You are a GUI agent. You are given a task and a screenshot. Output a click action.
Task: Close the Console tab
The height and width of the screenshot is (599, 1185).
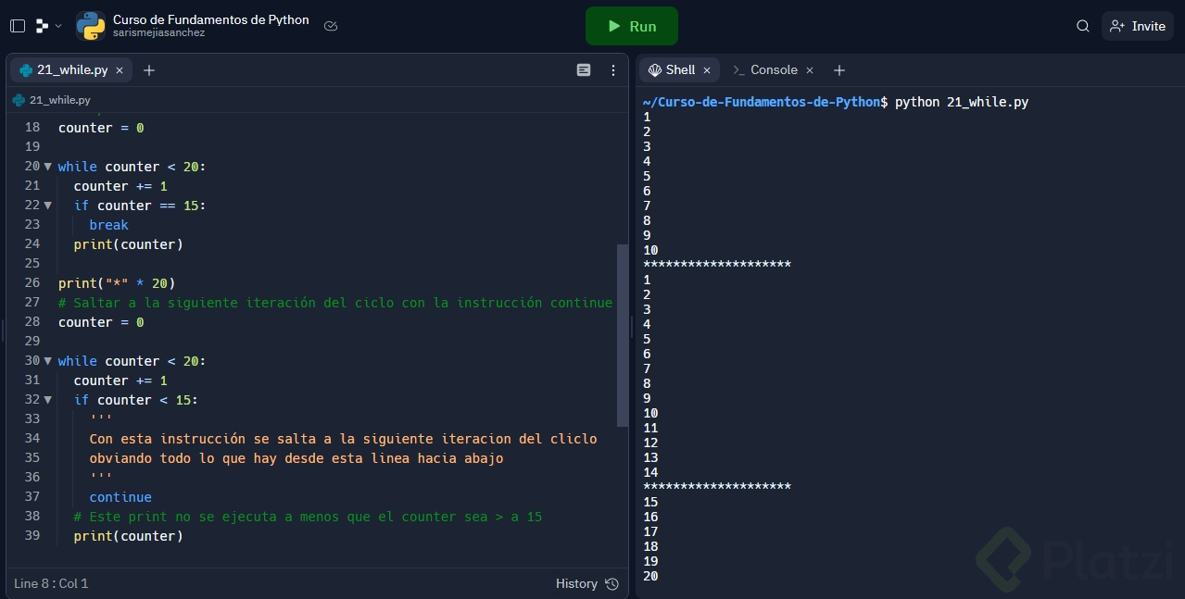pos(809,70)
